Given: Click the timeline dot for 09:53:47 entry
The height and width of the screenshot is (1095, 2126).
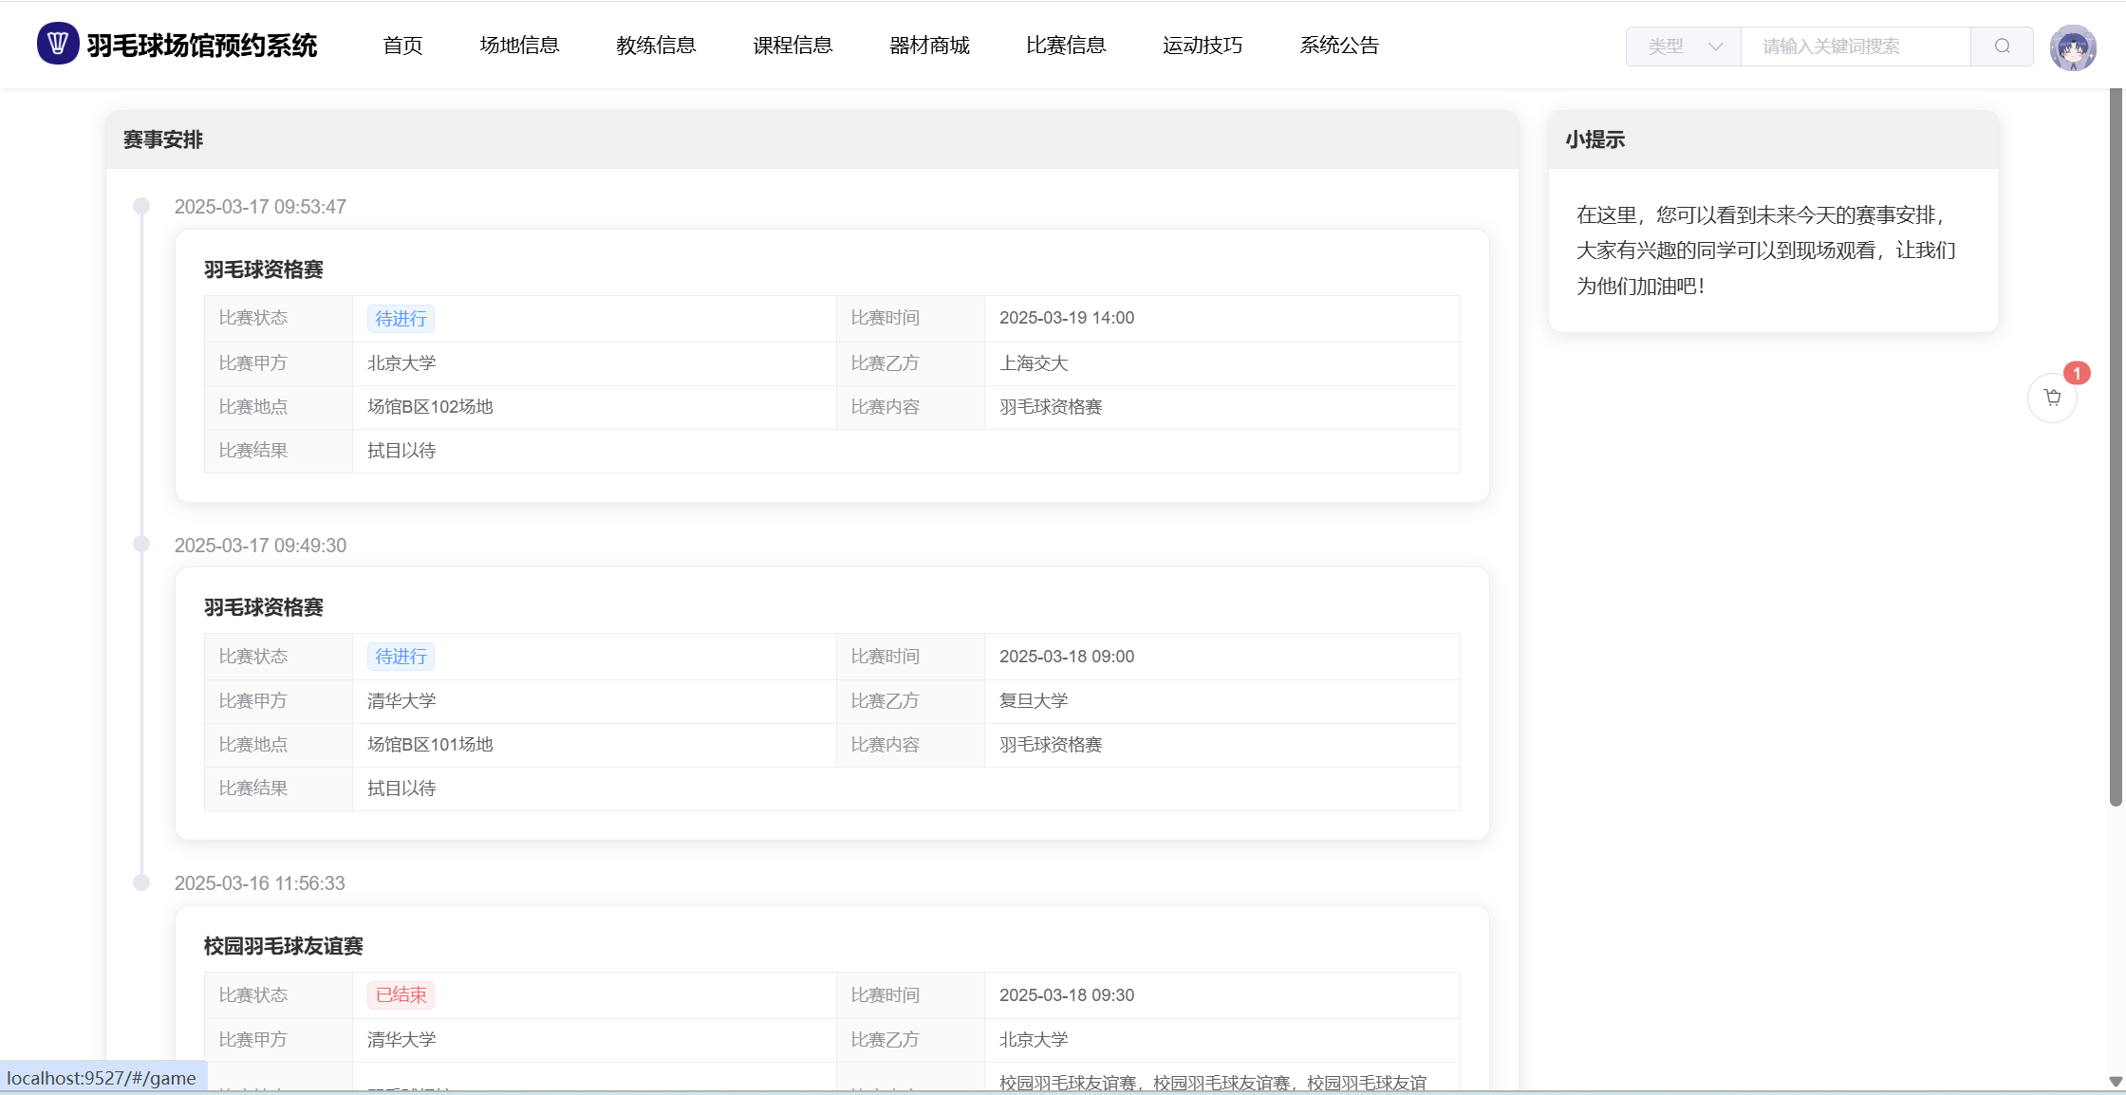Looking at the screenshot, I should [141, 206].
